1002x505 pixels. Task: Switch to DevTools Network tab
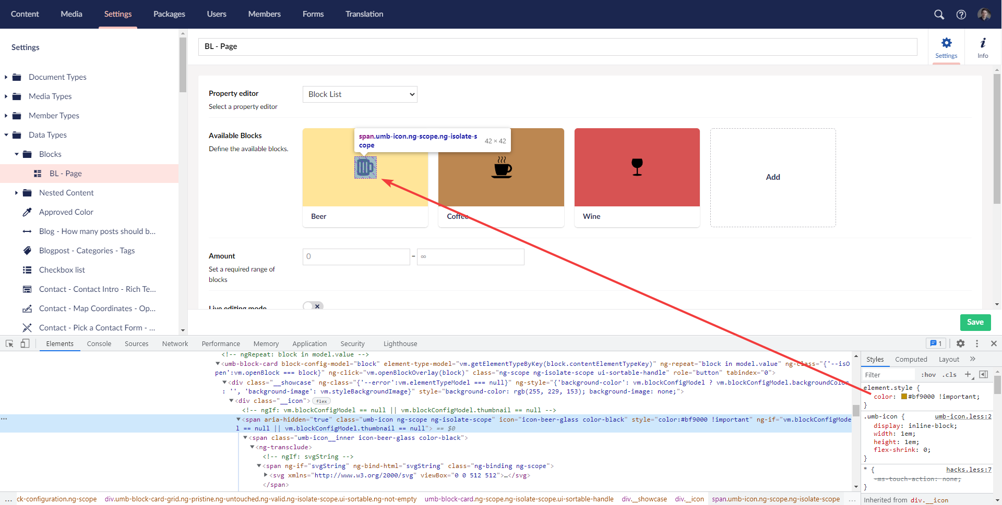175,343
